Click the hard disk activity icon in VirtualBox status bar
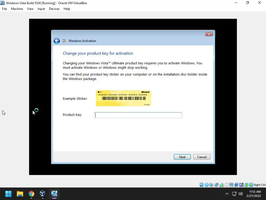This screenshot has width=266, height=200. (201, 185)
